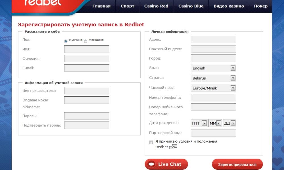
Task: Click the Информация об учетной записи title
Action: (54, 83)
